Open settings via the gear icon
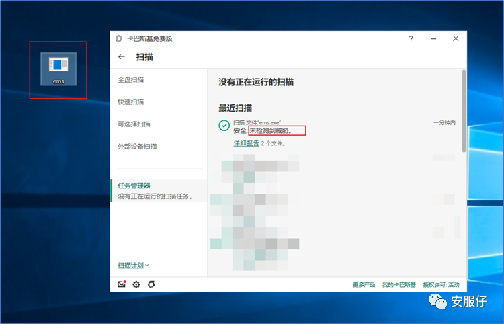The image size is (504, 324). tap(136, 284)
